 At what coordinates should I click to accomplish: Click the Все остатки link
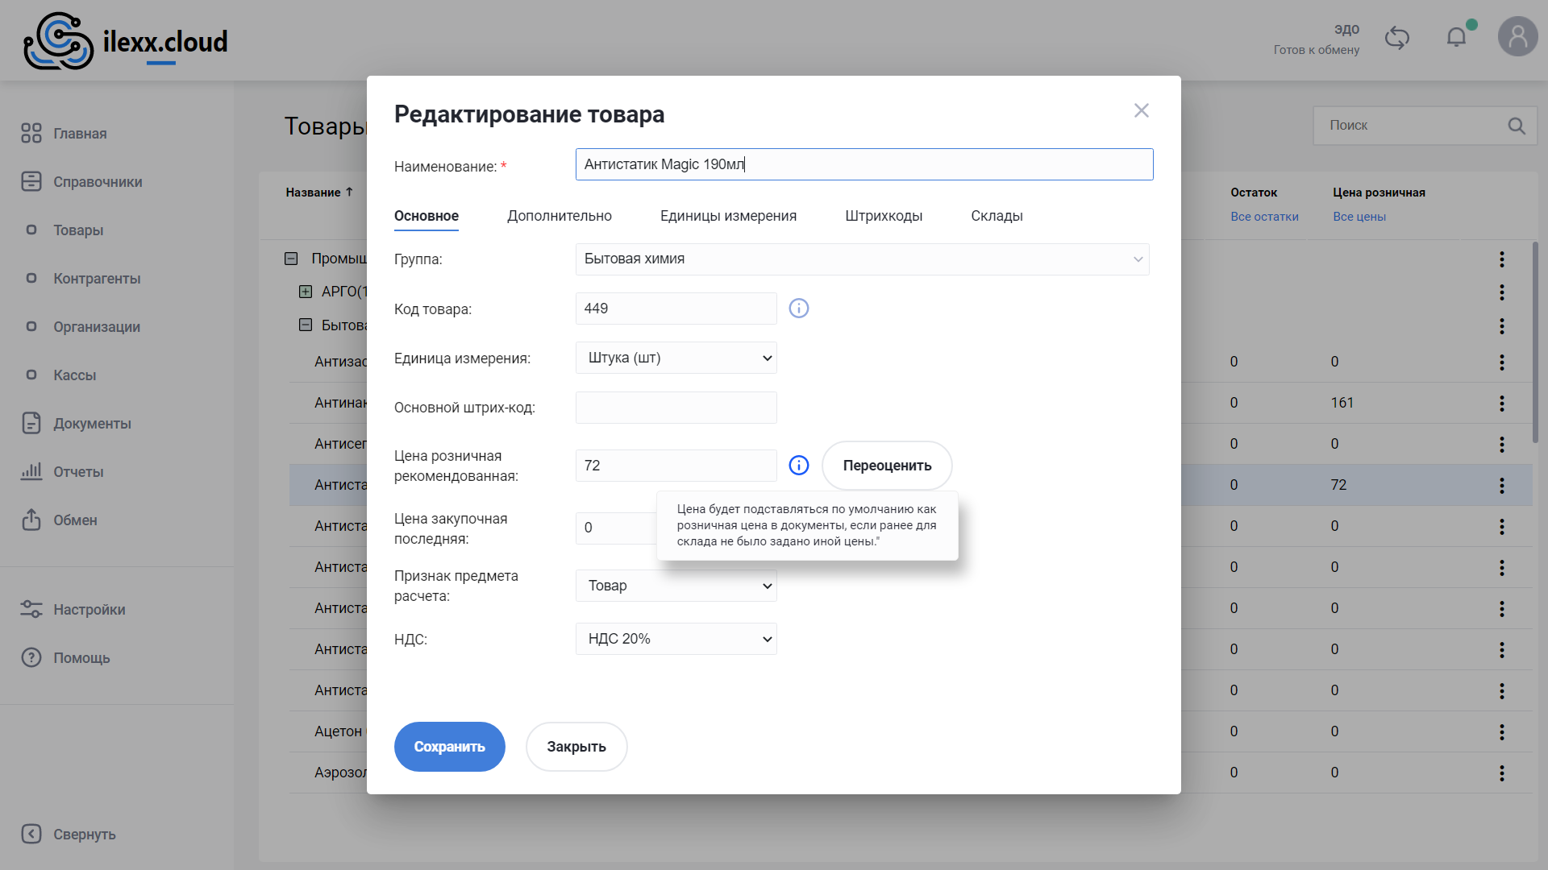click(x=1263, y=217)
